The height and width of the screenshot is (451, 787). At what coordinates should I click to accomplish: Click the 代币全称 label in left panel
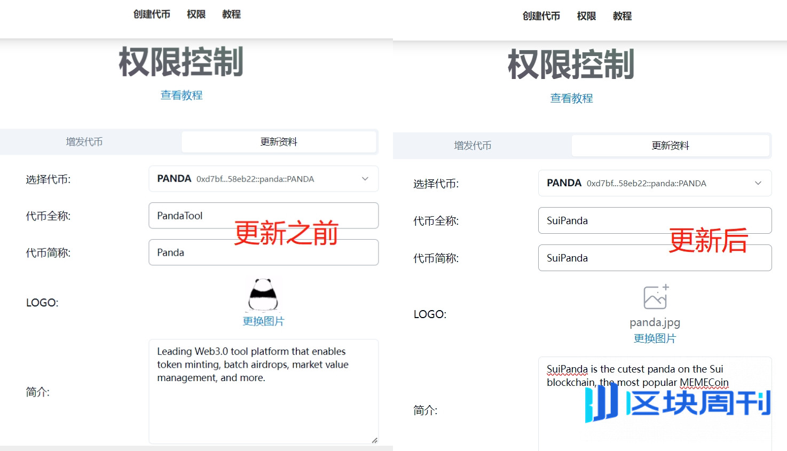pos(48,216)
